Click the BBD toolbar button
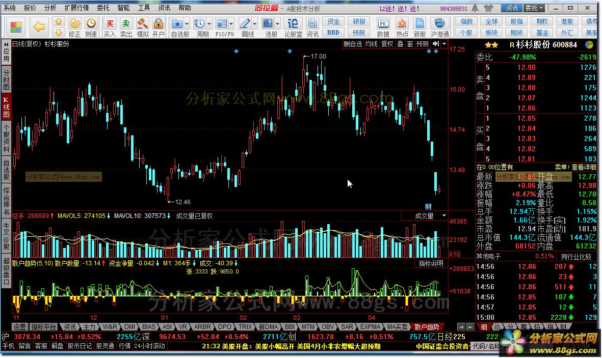The image size is (602, 358). point(333,33)
